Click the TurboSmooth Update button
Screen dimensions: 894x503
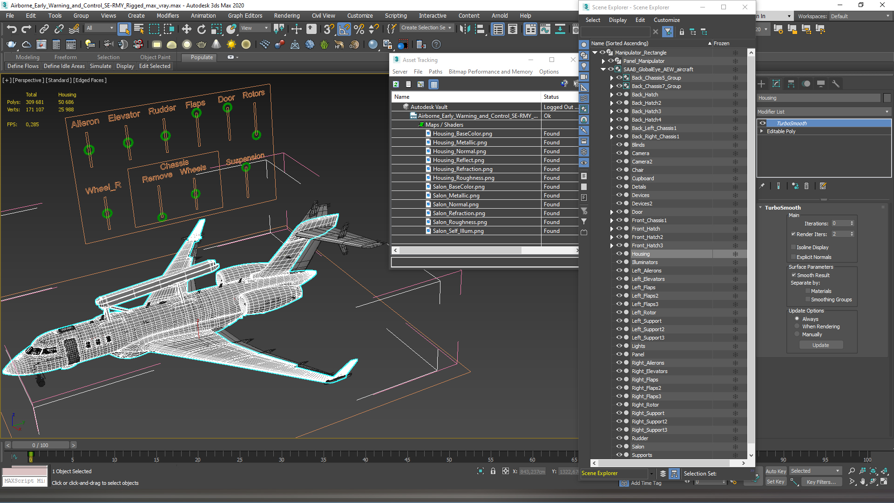point(821,345)
